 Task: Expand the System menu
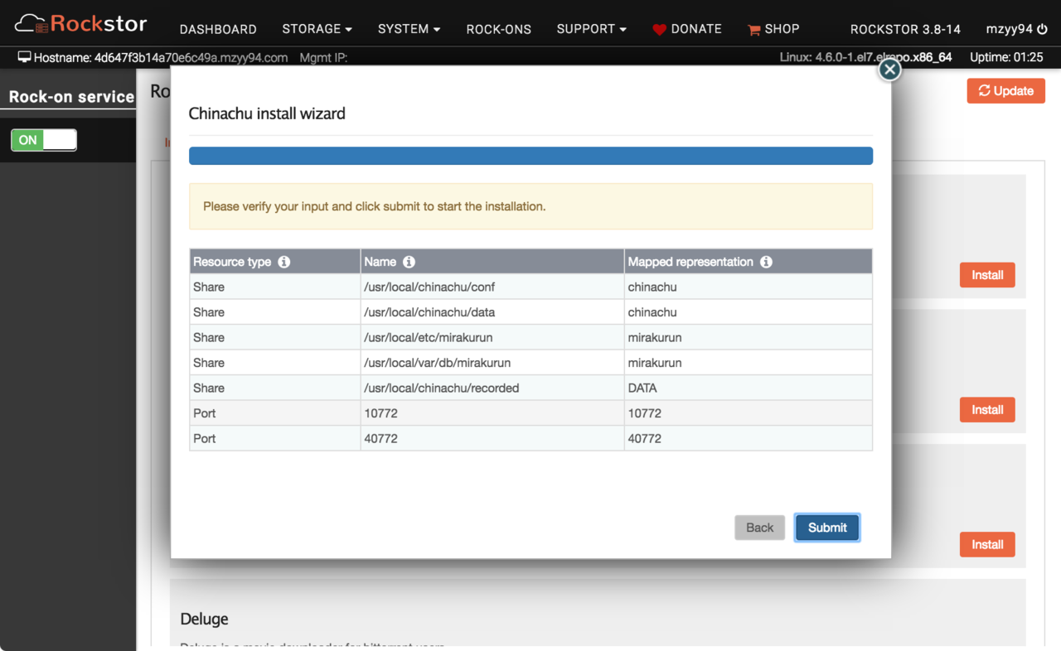(409, 29)
